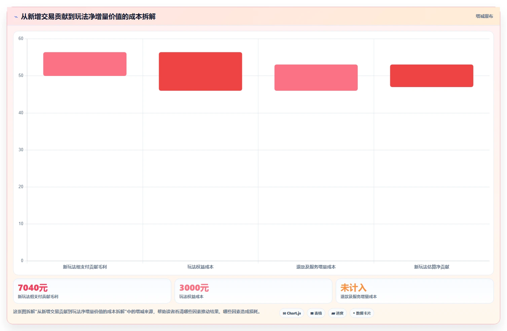Click the 退款及服务增量成本 pink bar
The width and height of the screenshot is (507, 331).
[316, 78]
